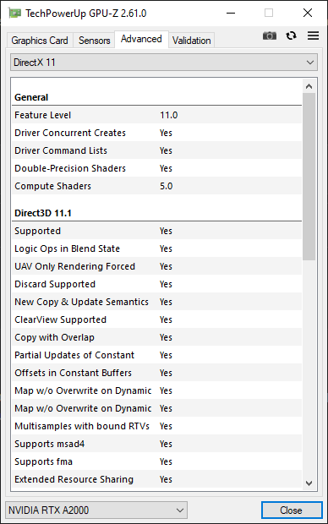Select the Copy with Overlap row
Image resolution: width=328 pixels, height=524 pixels.
(156, 337)
